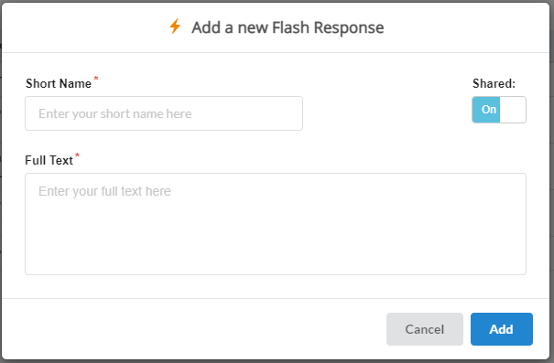Click the white handle of the Shared switch

coord(512,110)
